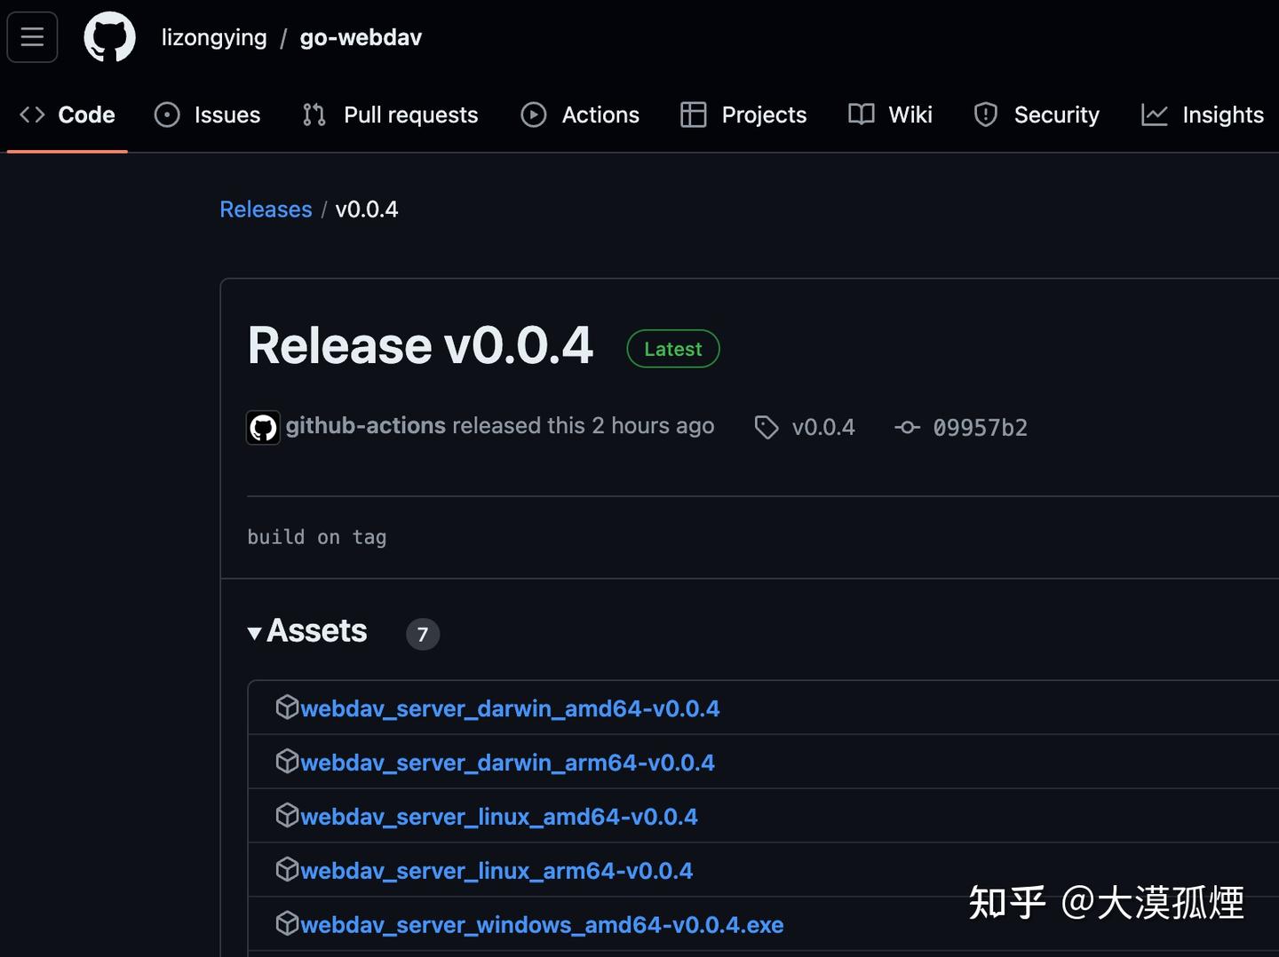Go to the Actions tab
Image resolution: width=1279 pixels, height=957 pixels.
[580, 115]
